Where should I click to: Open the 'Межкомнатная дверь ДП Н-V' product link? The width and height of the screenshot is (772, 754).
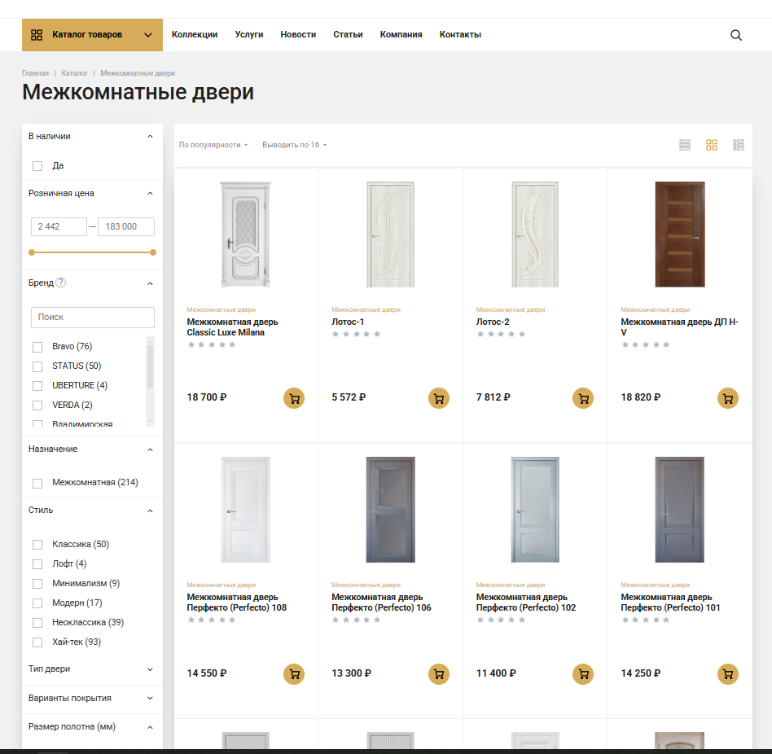(x=679, y=327)
